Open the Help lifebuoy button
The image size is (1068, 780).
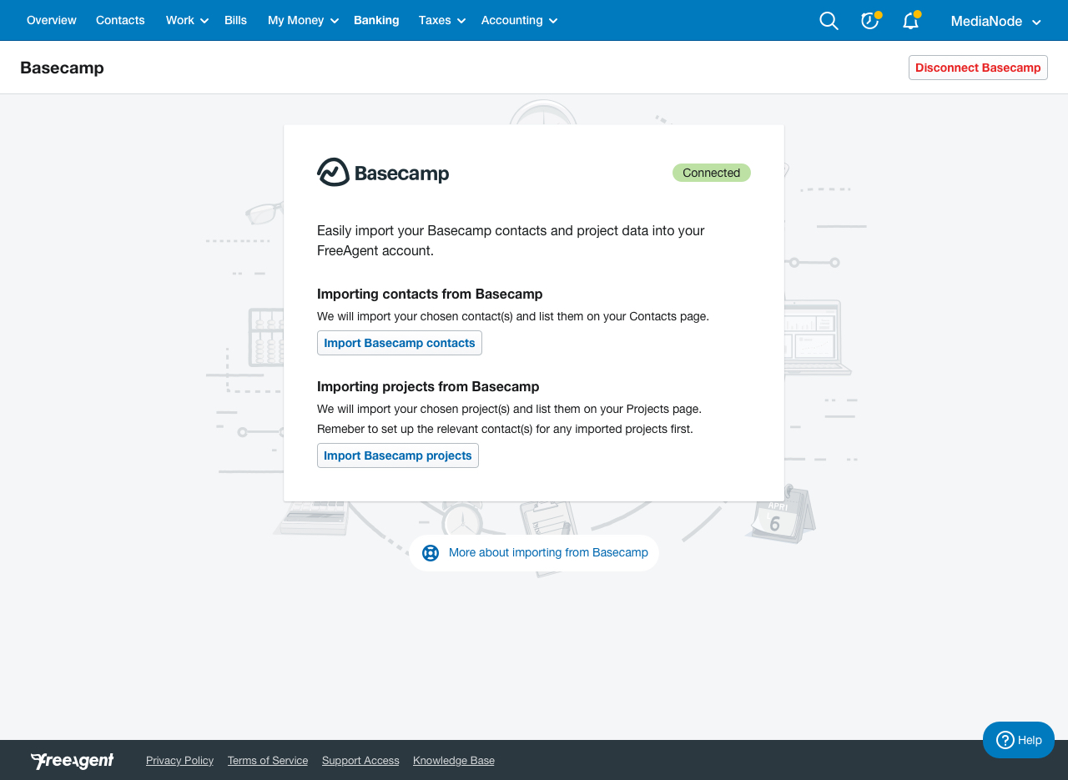[1018, 740]
